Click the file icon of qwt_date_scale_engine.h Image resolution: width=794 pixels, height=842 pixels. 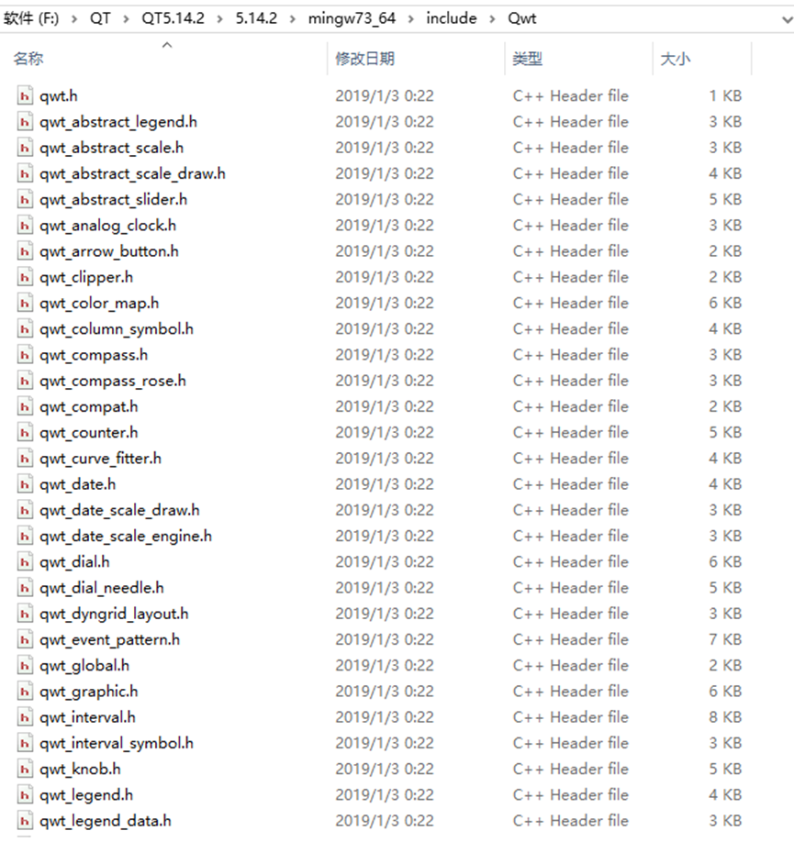(24, 536)
